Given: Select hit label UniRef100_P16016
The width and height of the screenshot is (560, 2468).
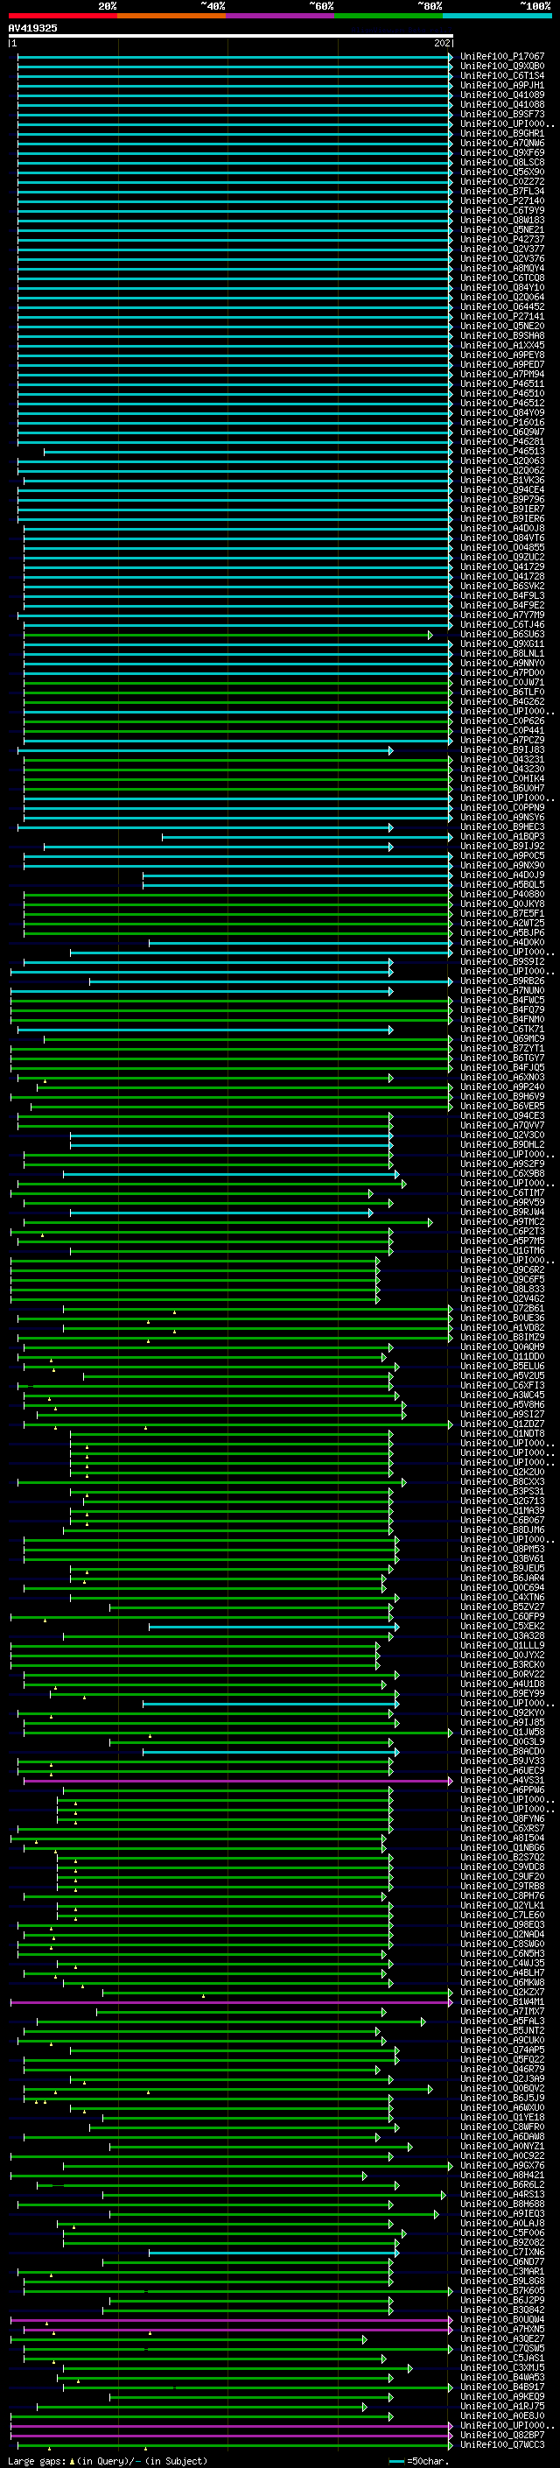Looking at the screenshot, I should (x=502, y=423).
